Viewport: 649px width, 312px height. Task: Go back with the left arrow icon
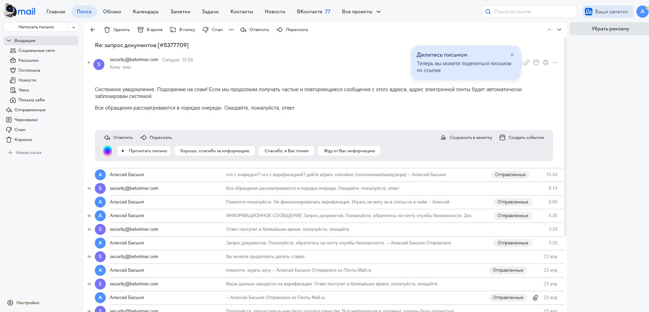93,30
